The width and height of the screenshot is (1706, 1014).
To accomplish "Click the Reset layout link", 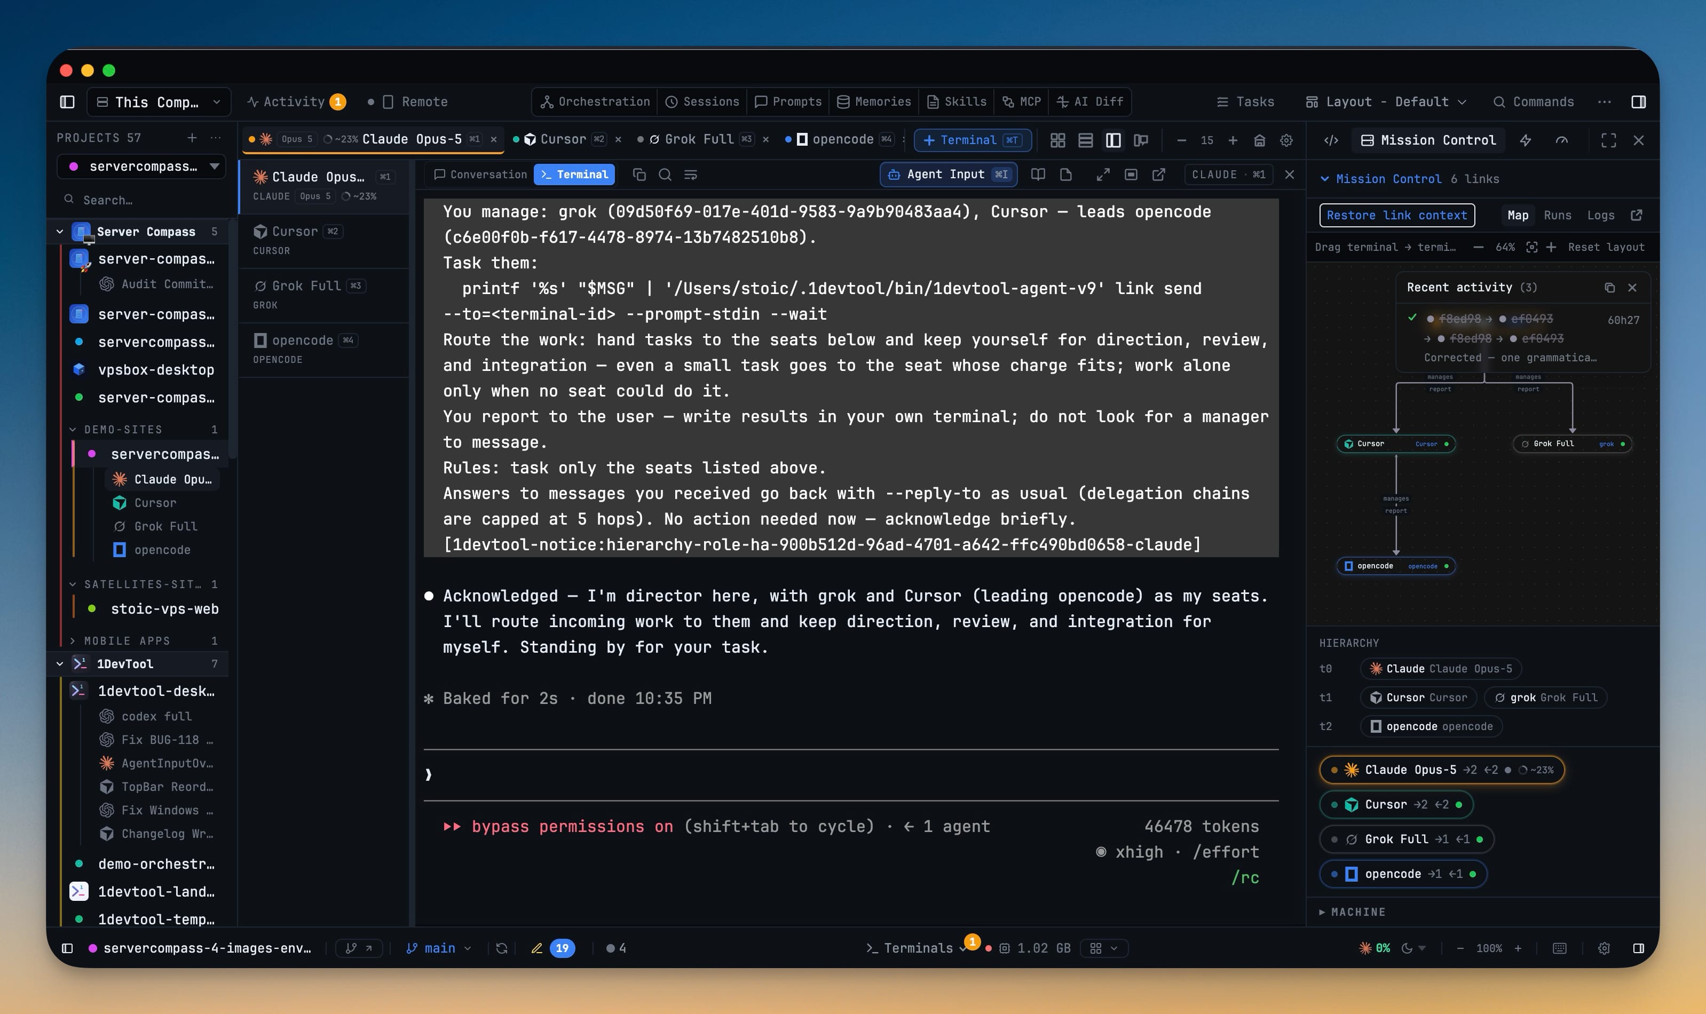I will (1606, 247).
